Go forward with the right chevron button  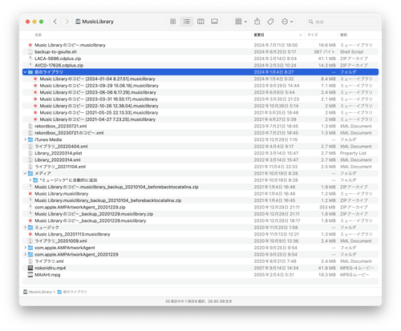point(67,22)
